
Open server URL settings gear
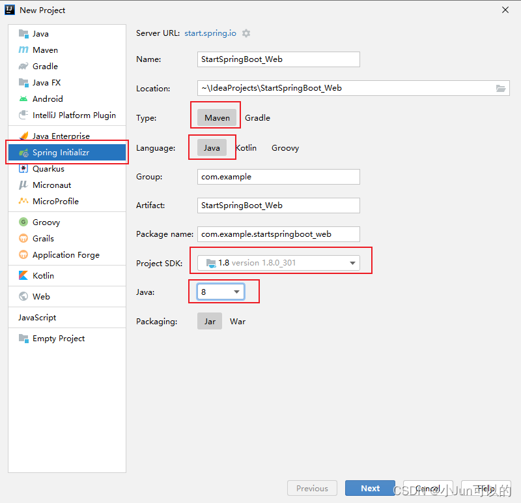point(246,33)
